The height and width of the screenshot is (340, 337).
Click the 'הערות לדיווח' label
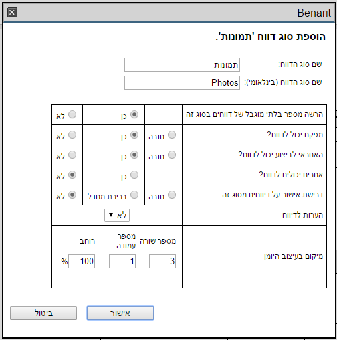302,215
